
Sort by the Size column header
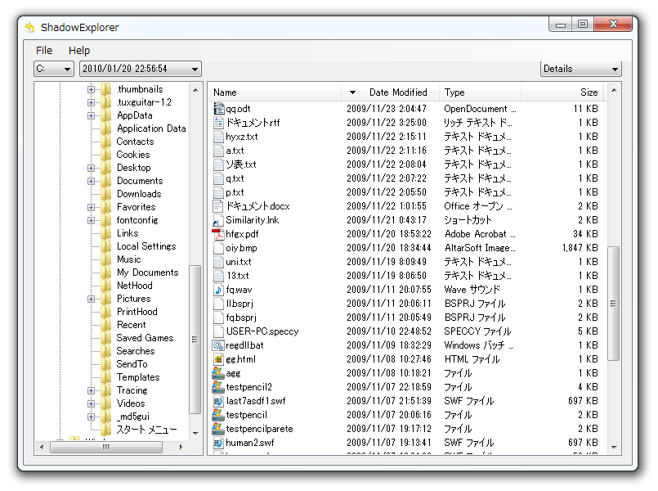click(562, 92)
